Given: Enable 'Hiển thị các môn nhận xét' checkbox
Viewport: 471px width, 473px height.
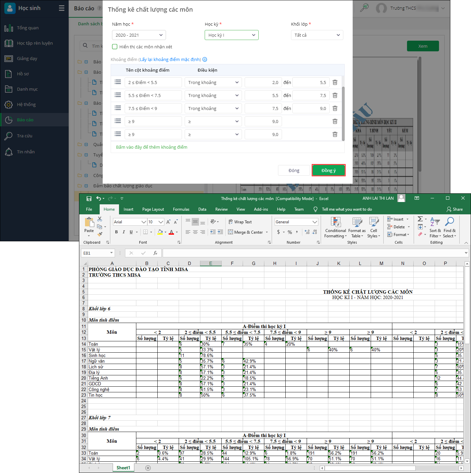Looking at the screenshot, I should [x=115, y=47].
